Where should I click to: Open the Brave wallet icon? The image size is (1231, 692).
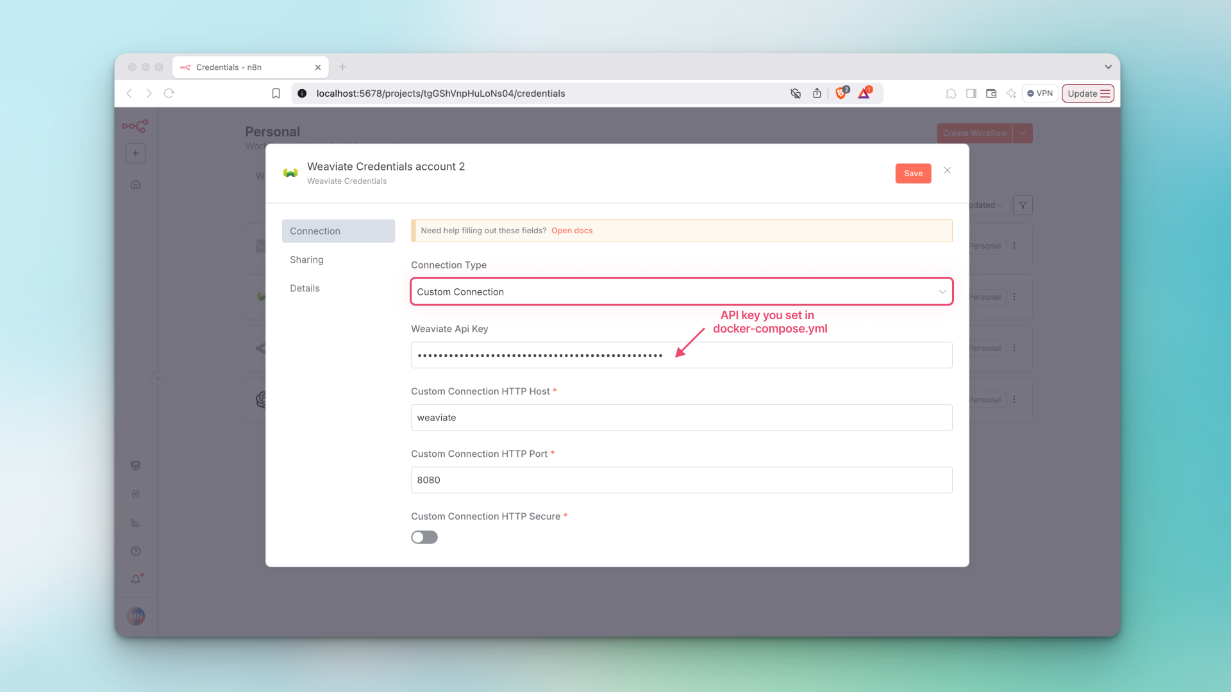click(x=991, y=94)
